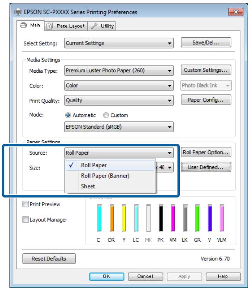The width and height of the screenshot is (249, 288).
Task: Click the Page Layout tab page icon
Action: point(49,26)
